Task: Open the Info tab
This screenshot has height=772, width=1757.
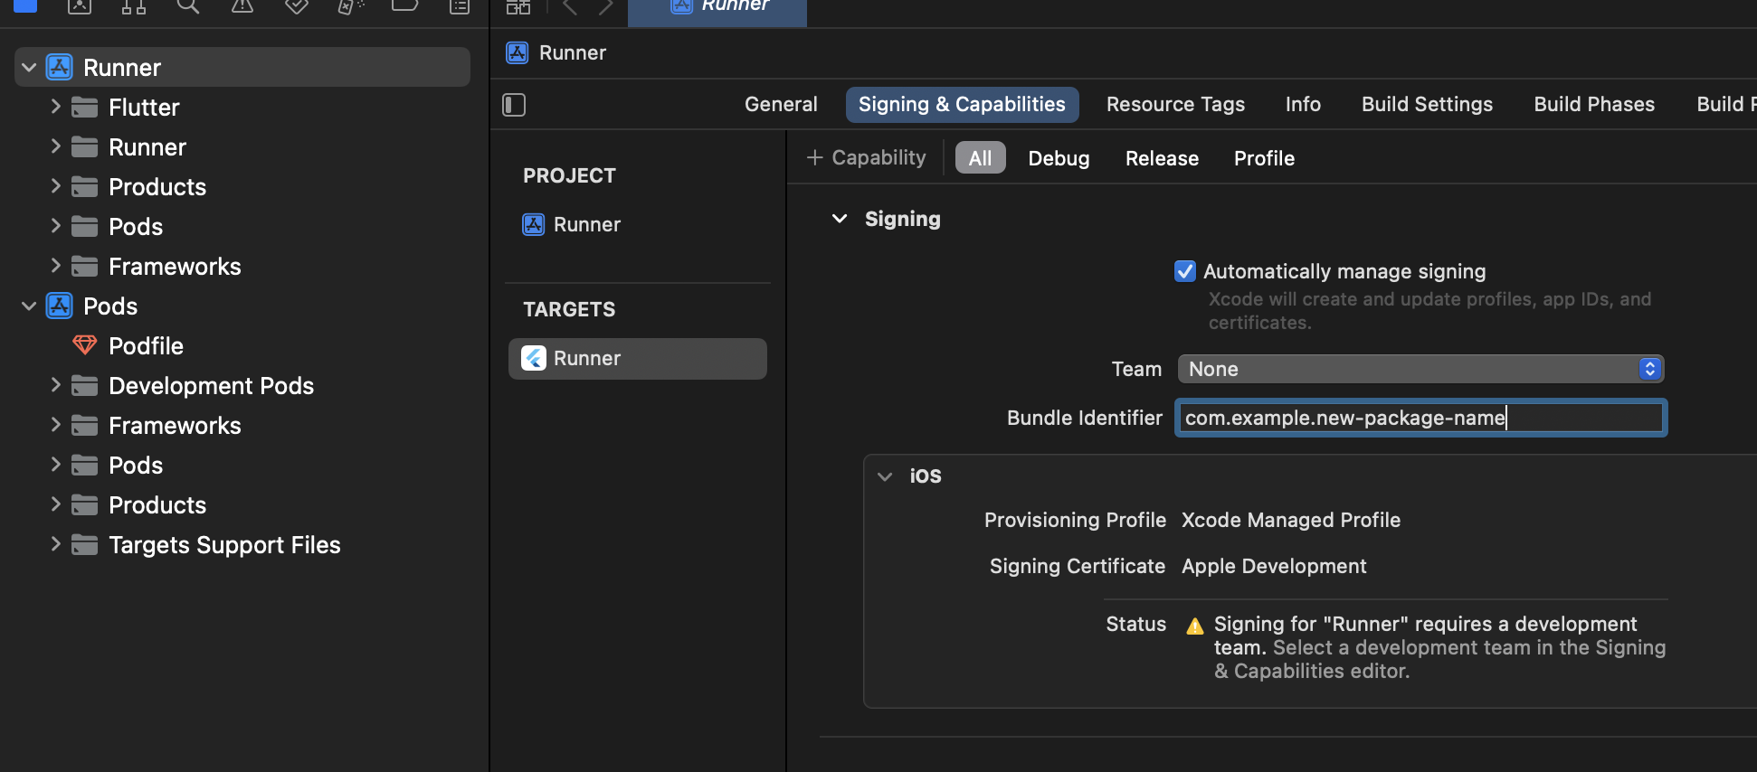Action: tap(1303, 104)
